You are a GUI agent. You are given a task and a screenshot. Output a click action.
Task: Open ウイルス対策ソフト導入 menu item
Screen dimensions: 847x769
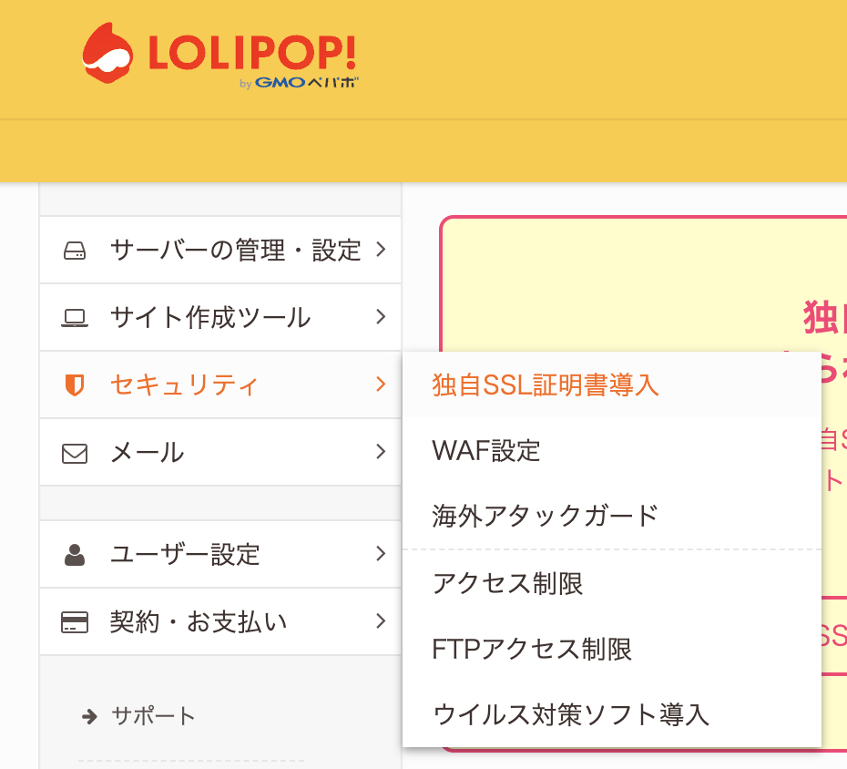[571, 714]
